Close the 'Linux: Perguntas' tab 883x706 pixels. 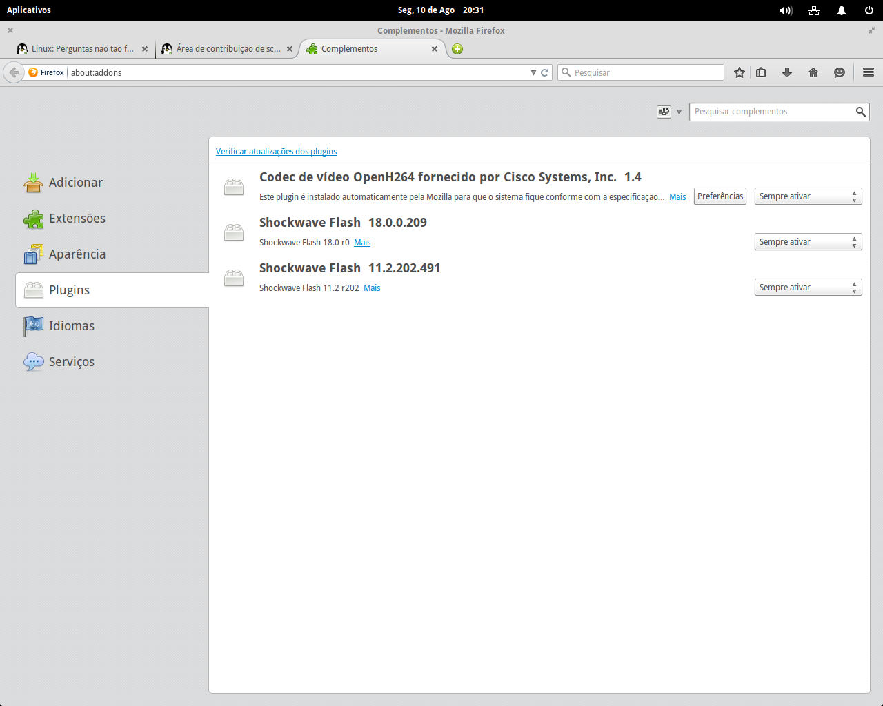pyautogui.click(x=145, y=49)
